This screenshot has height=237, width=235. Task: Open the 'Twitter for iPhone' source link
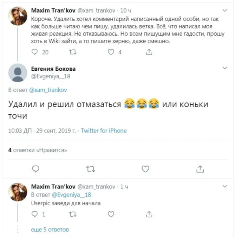click(x=104, y=131)
